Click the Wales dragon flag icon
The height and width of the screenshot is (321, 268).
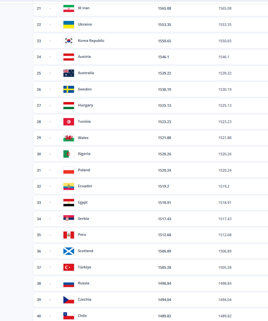[69, 138]
